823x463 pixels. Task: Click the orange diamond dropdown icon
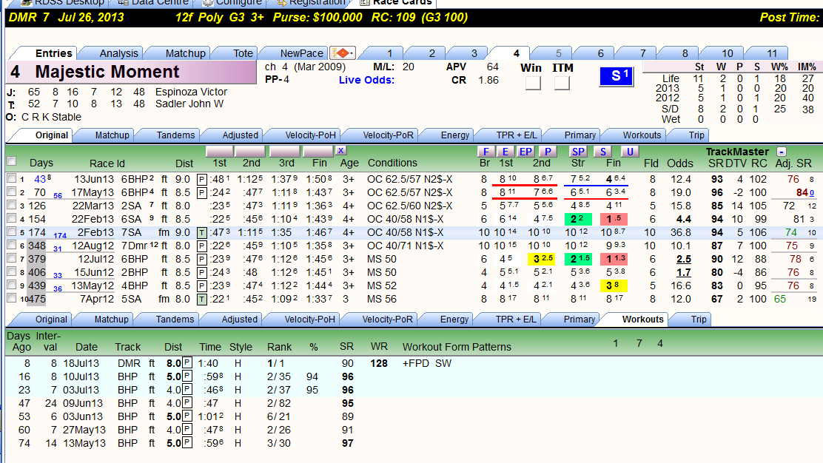pyautogui.click(x=343, y=53)
